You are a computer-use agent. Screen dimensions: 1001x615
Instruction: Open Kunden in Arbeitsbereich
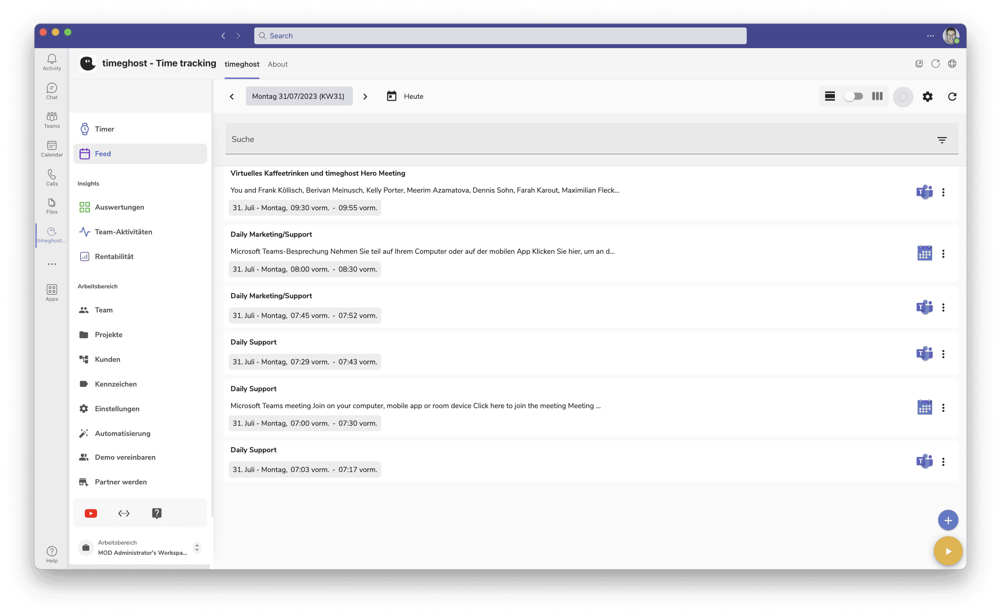coord(140,360)
